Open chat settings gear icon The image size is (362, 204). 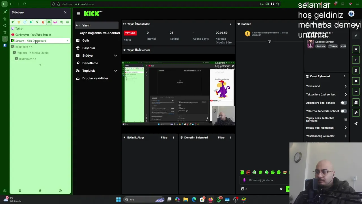pyautogui.click(x=281, y=189)
